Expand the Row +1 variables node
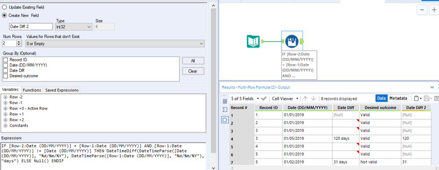Image resolution: width=439 pixels, height=170 pixels. [x=5, y=114]
